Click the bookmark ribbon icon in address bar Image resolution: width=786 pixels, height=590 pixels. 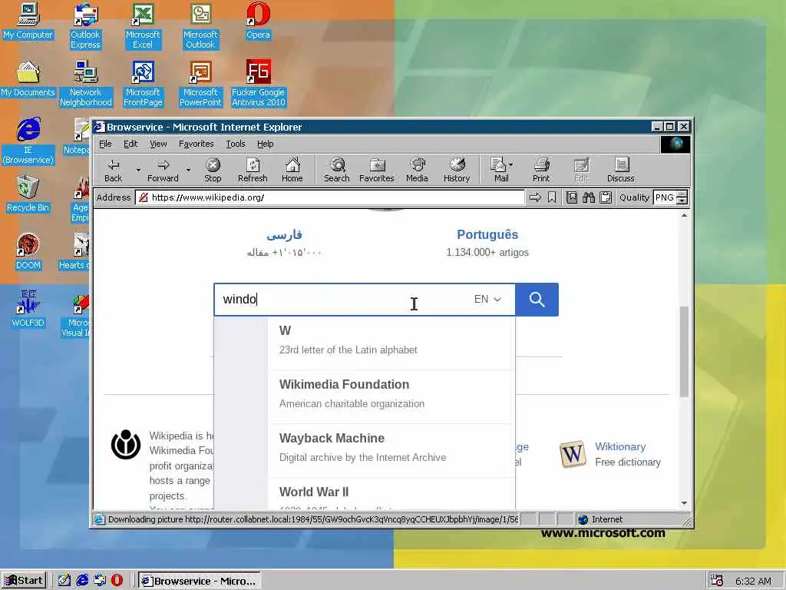coord(552,197)
